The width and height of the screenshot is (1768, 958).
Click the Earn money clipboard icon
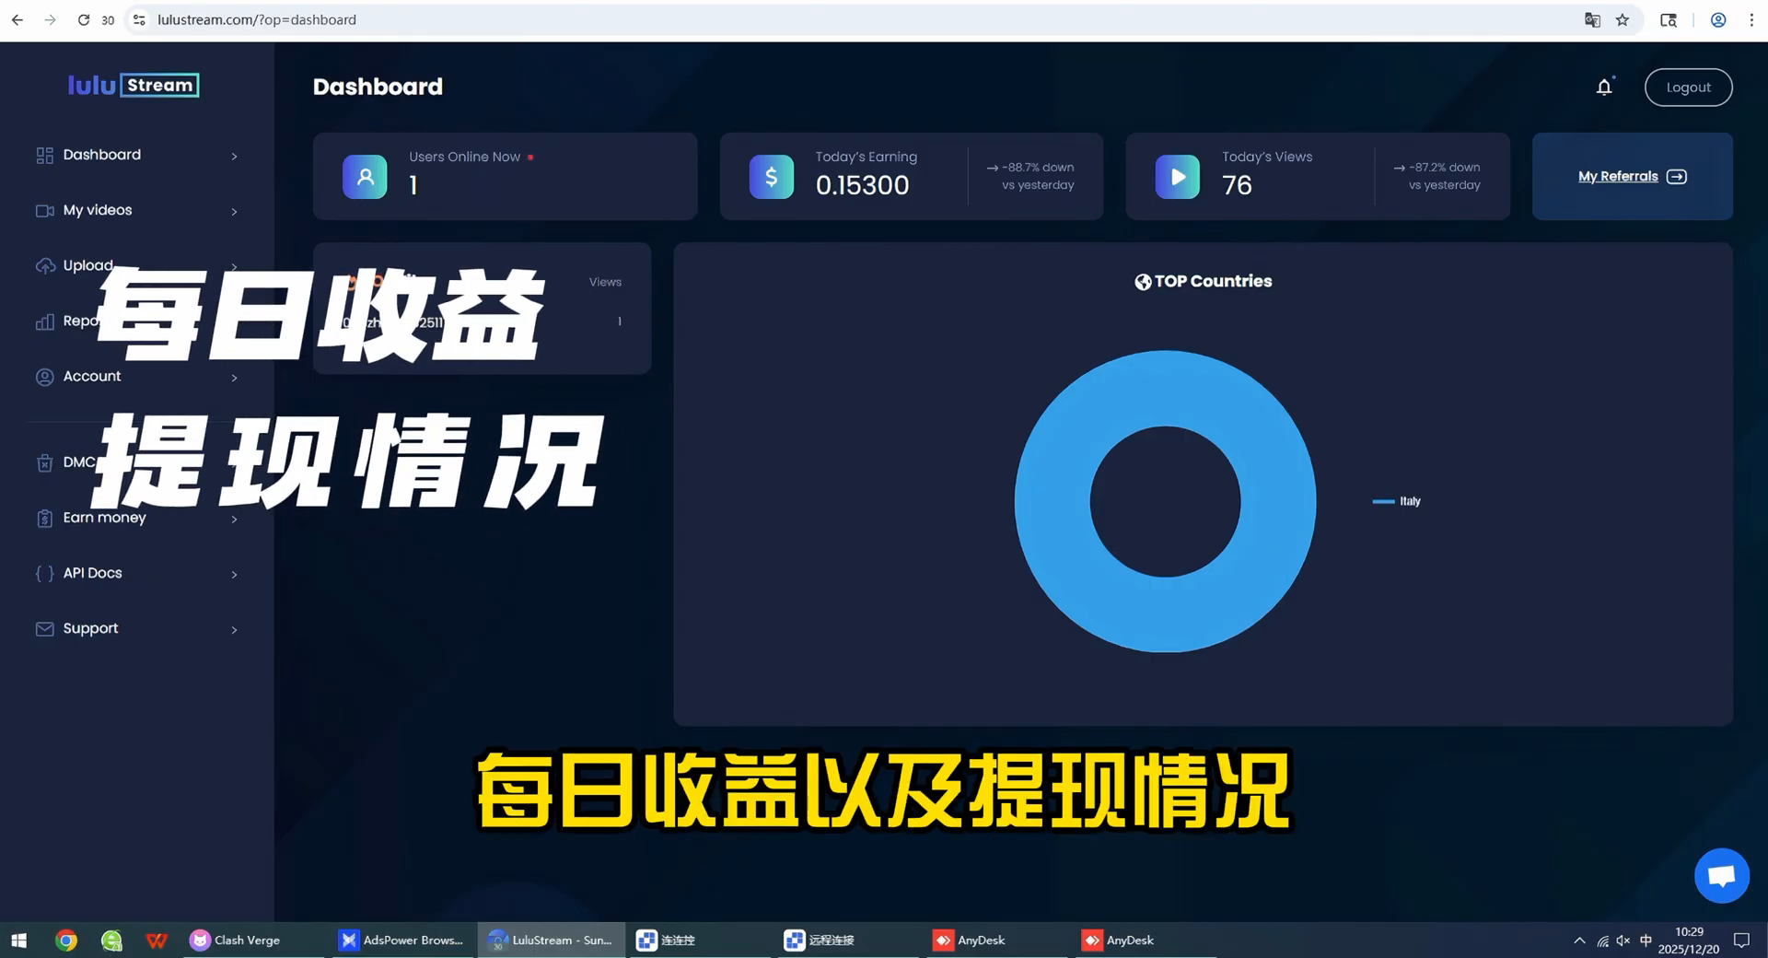[x=44, y=518]
